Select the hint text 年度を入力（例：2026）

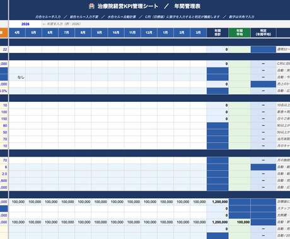click(x=62, y=24)
